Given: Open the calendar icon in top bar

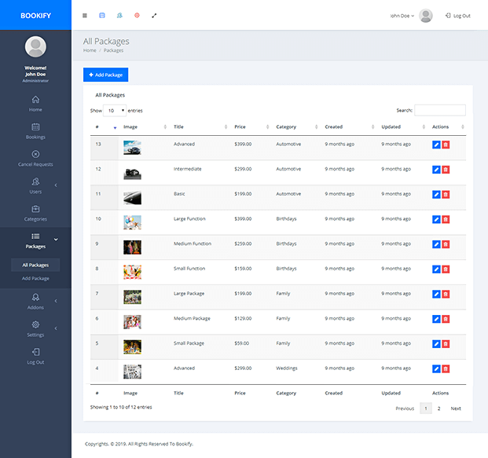Looking at the screenshot, I should pyautogui.click(x=102, y=15).
